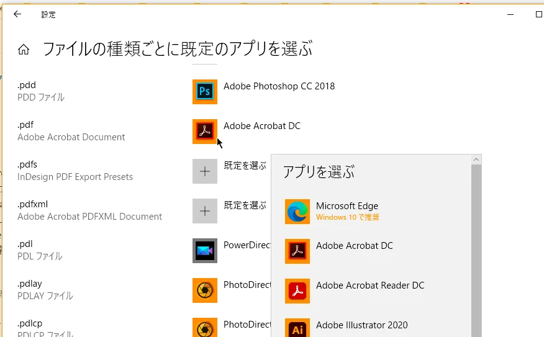Choose Adobe Illustrator 2020 icon in picker

tap(297, 328)
